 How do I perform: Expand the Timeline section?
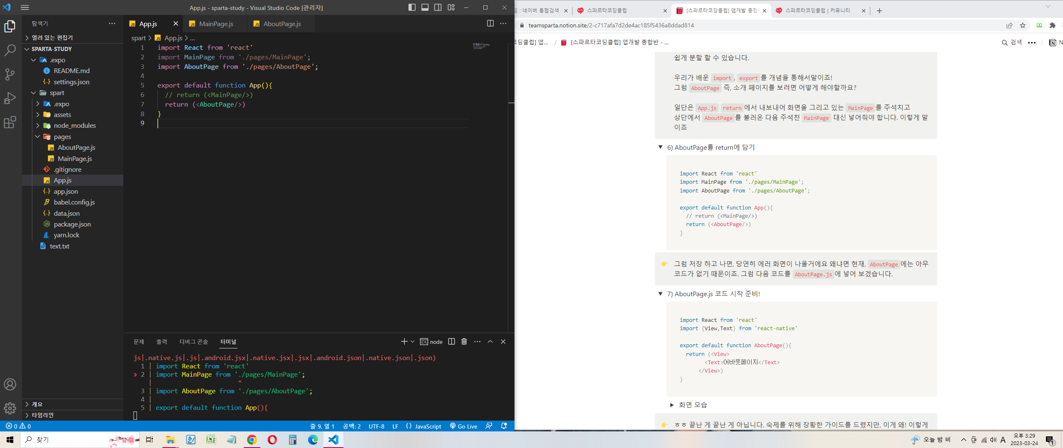pyautogui.click(x=73, y=415)
